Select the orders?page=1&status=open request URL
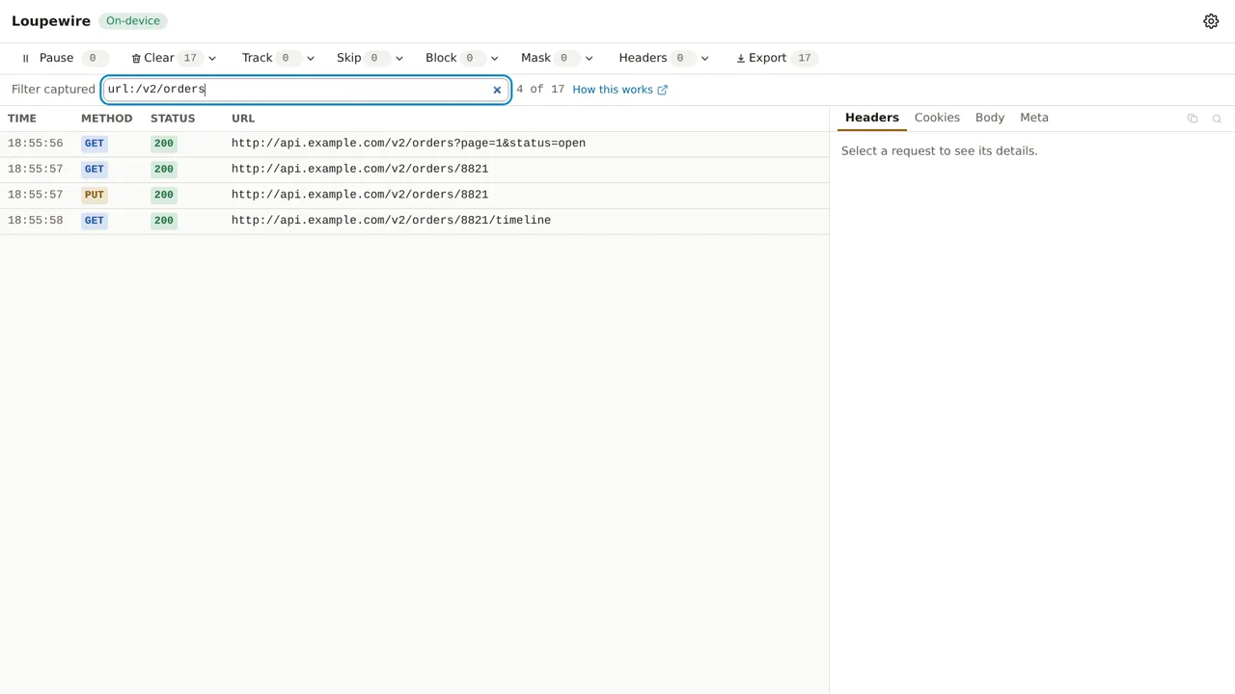The width and height of the screenshot is (1235, 694). [408, 144]
